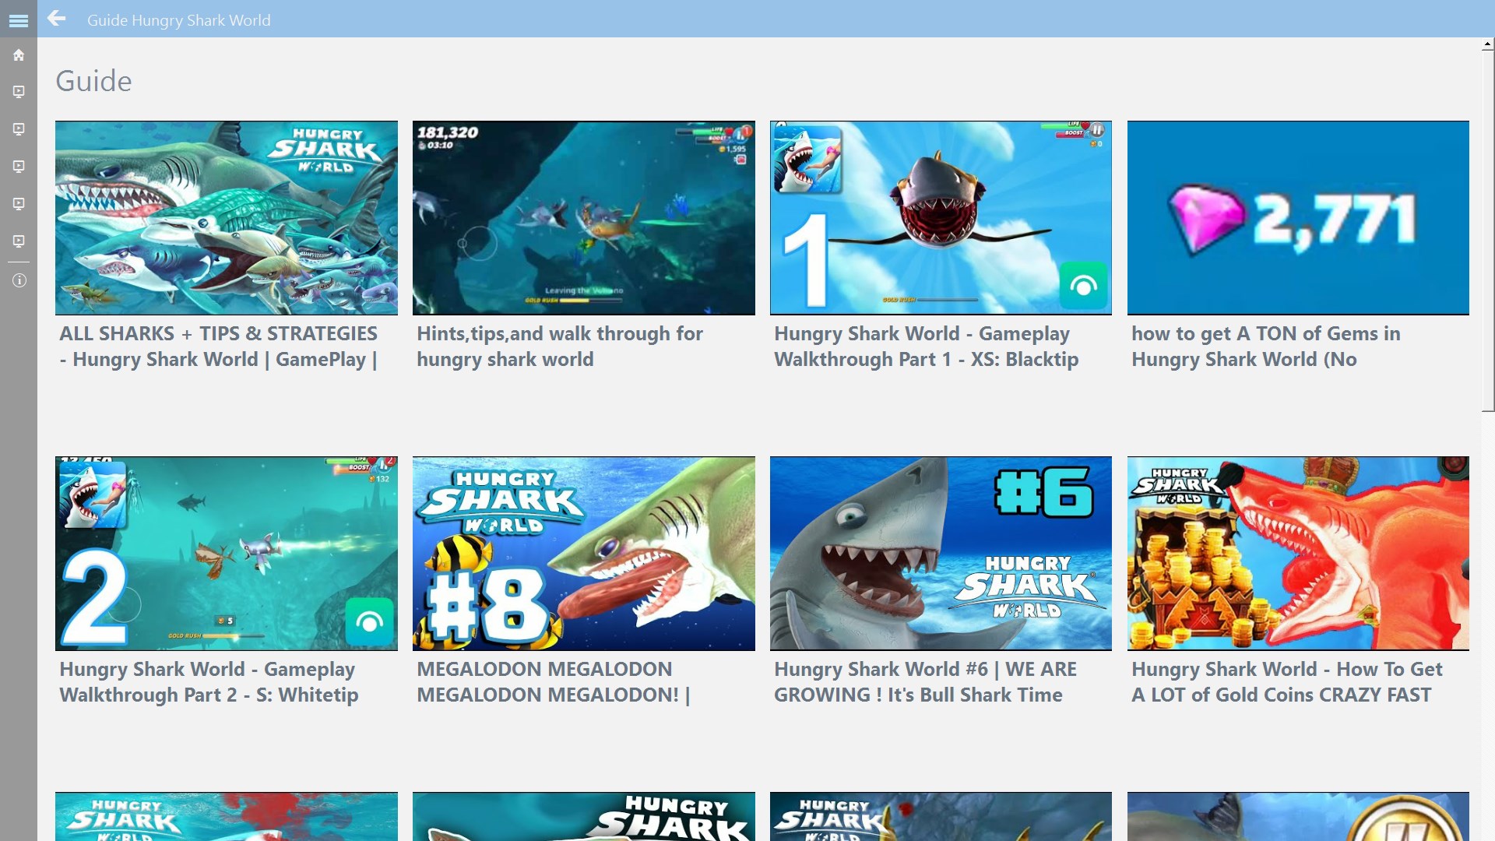The image size is (1495, 841).
Task: Open the second video section sidebar icon
Action: pyautogui.click(x=19, y=129)
